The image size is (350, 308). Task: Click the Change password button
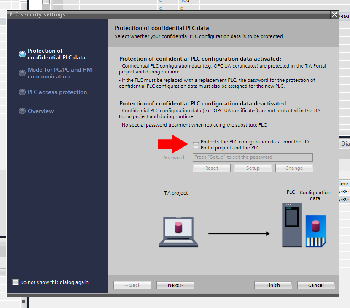click(294, 168)
